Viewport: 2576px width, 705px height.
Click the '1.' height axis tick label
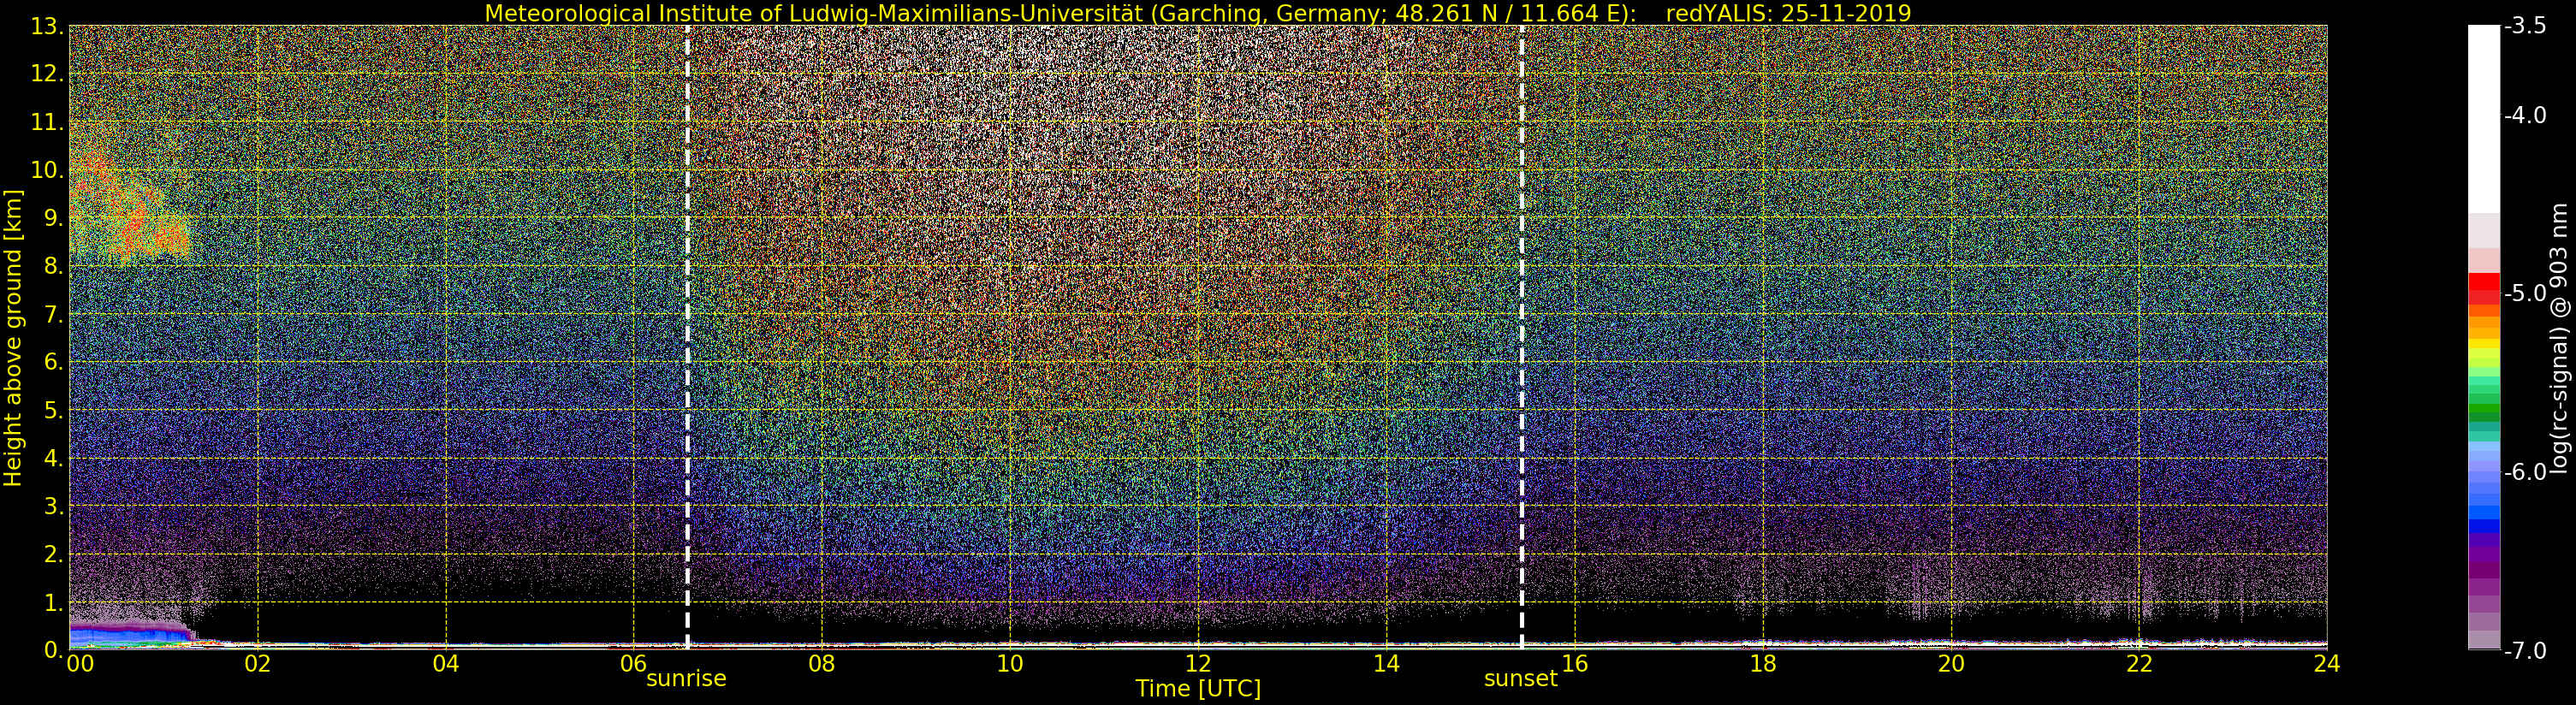[54, 602]
